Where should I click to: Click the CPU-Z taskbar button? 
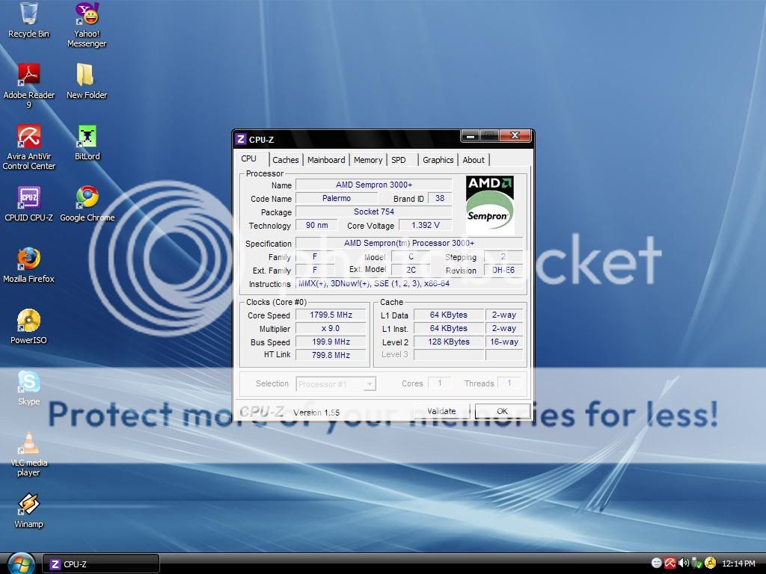[x=101, y=564]
